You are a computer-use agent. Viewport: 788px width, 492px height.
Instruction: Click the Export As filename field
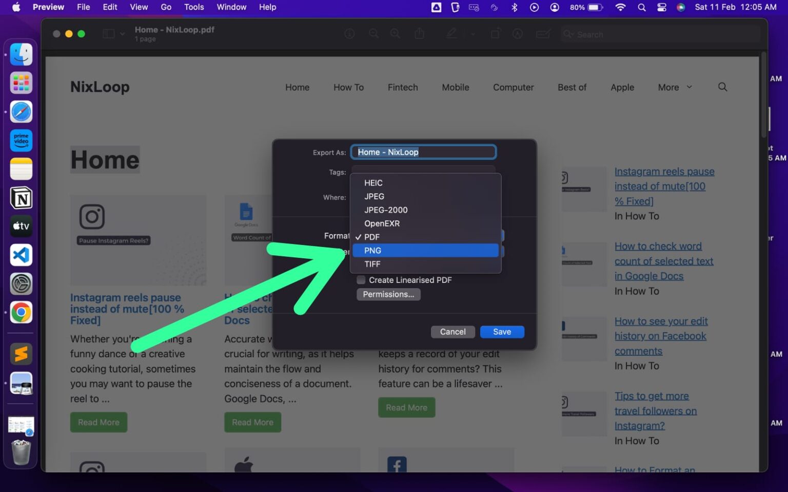click(423, 152)
